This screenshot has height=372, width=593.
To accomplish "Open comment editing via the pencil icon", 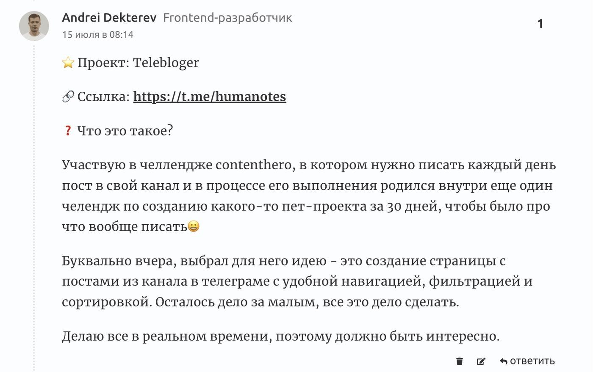I will coord(481,361).
